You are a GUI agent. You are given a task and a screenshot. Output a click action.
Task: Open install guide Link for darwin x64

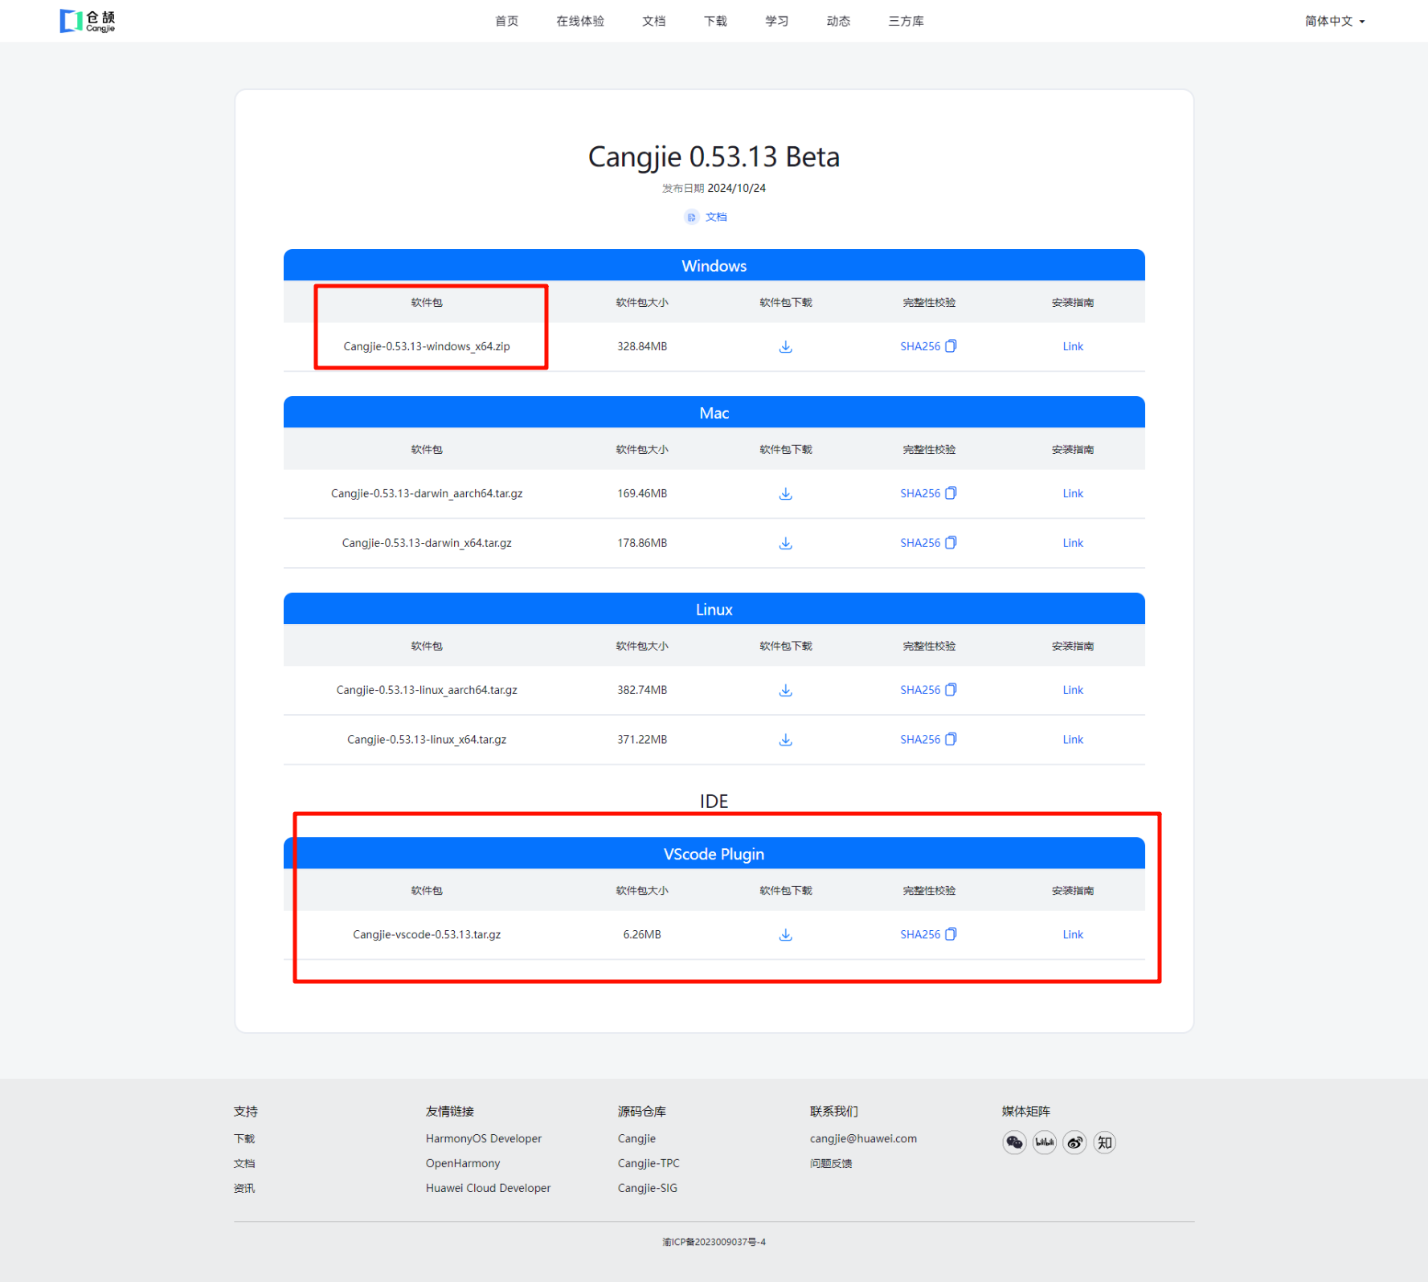[1072, 544]
